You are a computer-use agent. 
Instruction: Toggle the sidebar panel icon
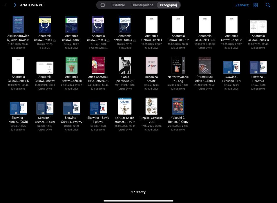tap(102, 5)
